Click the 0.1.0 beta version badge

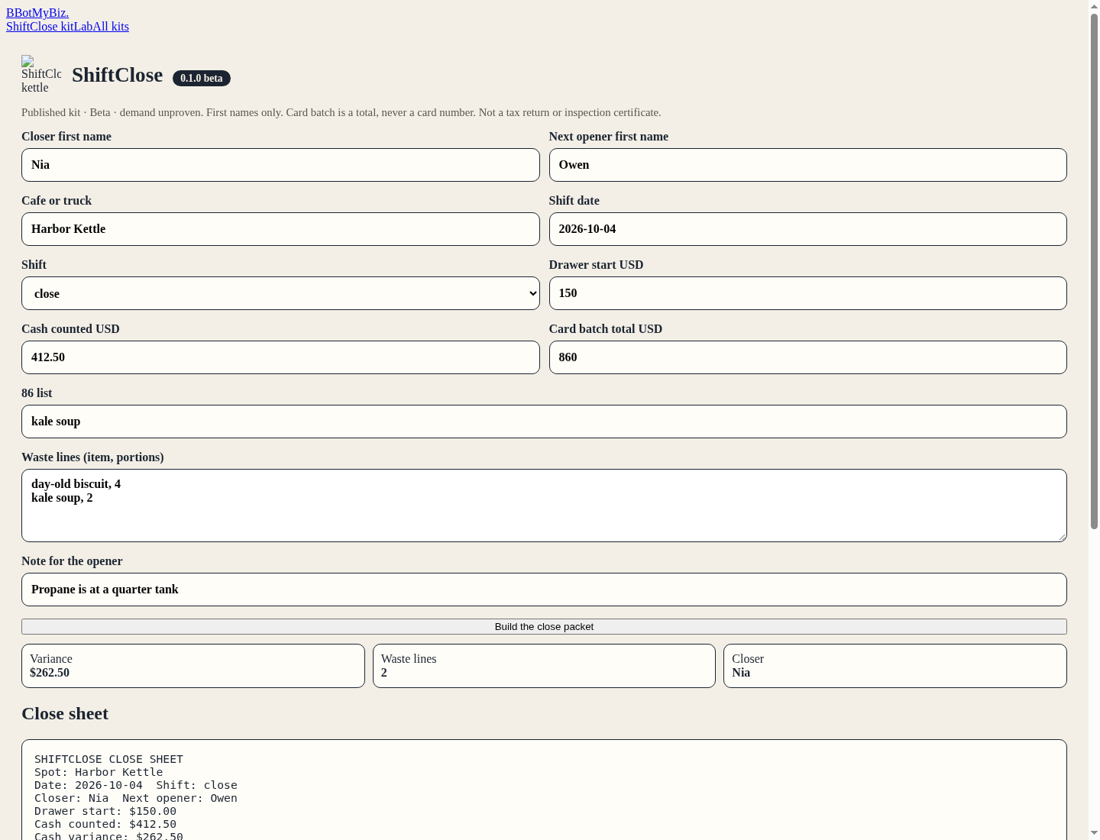202,78
